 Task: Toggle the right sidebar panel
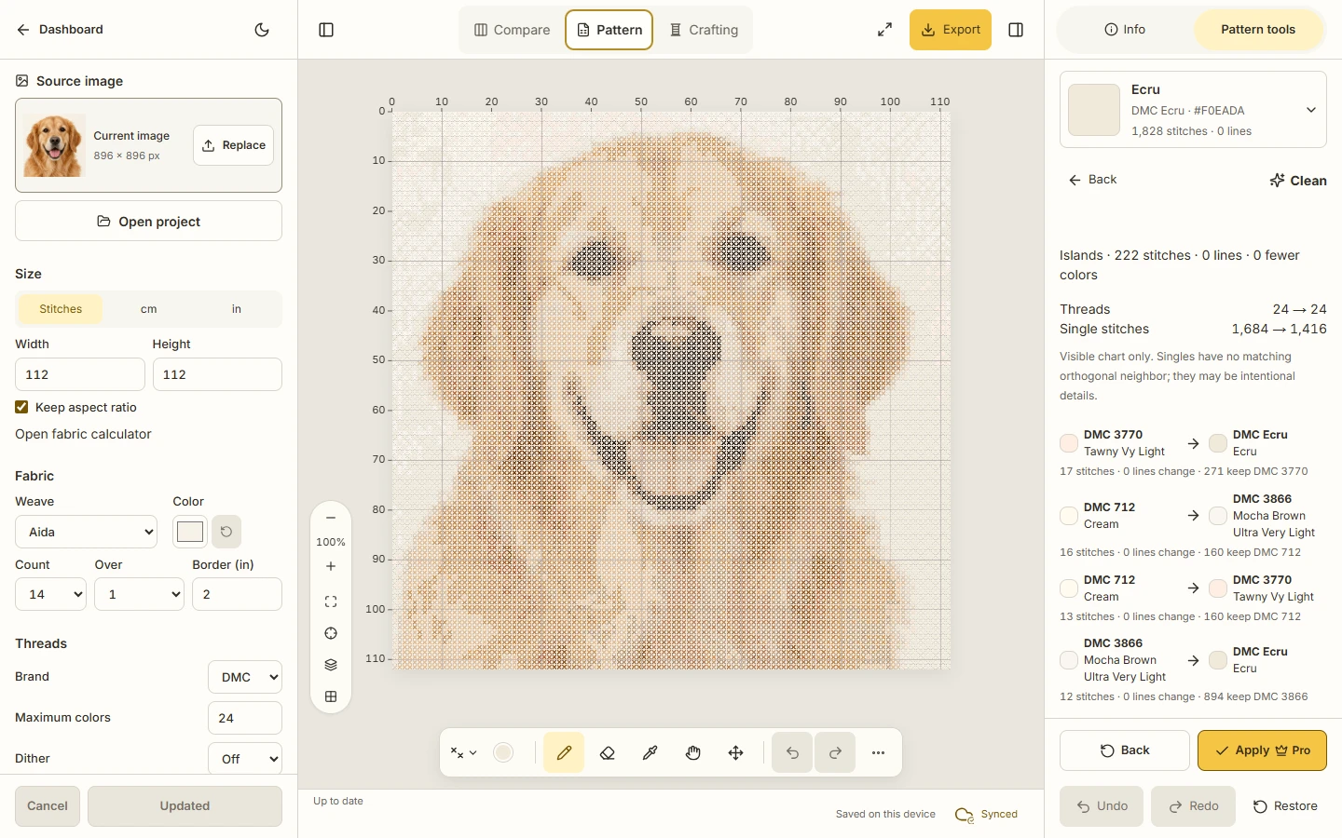click(1016, 30)
